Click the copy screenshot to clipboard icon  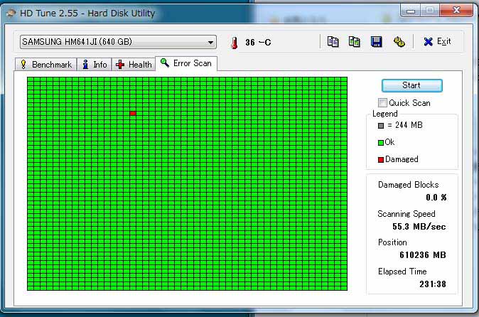click(354, 42)
